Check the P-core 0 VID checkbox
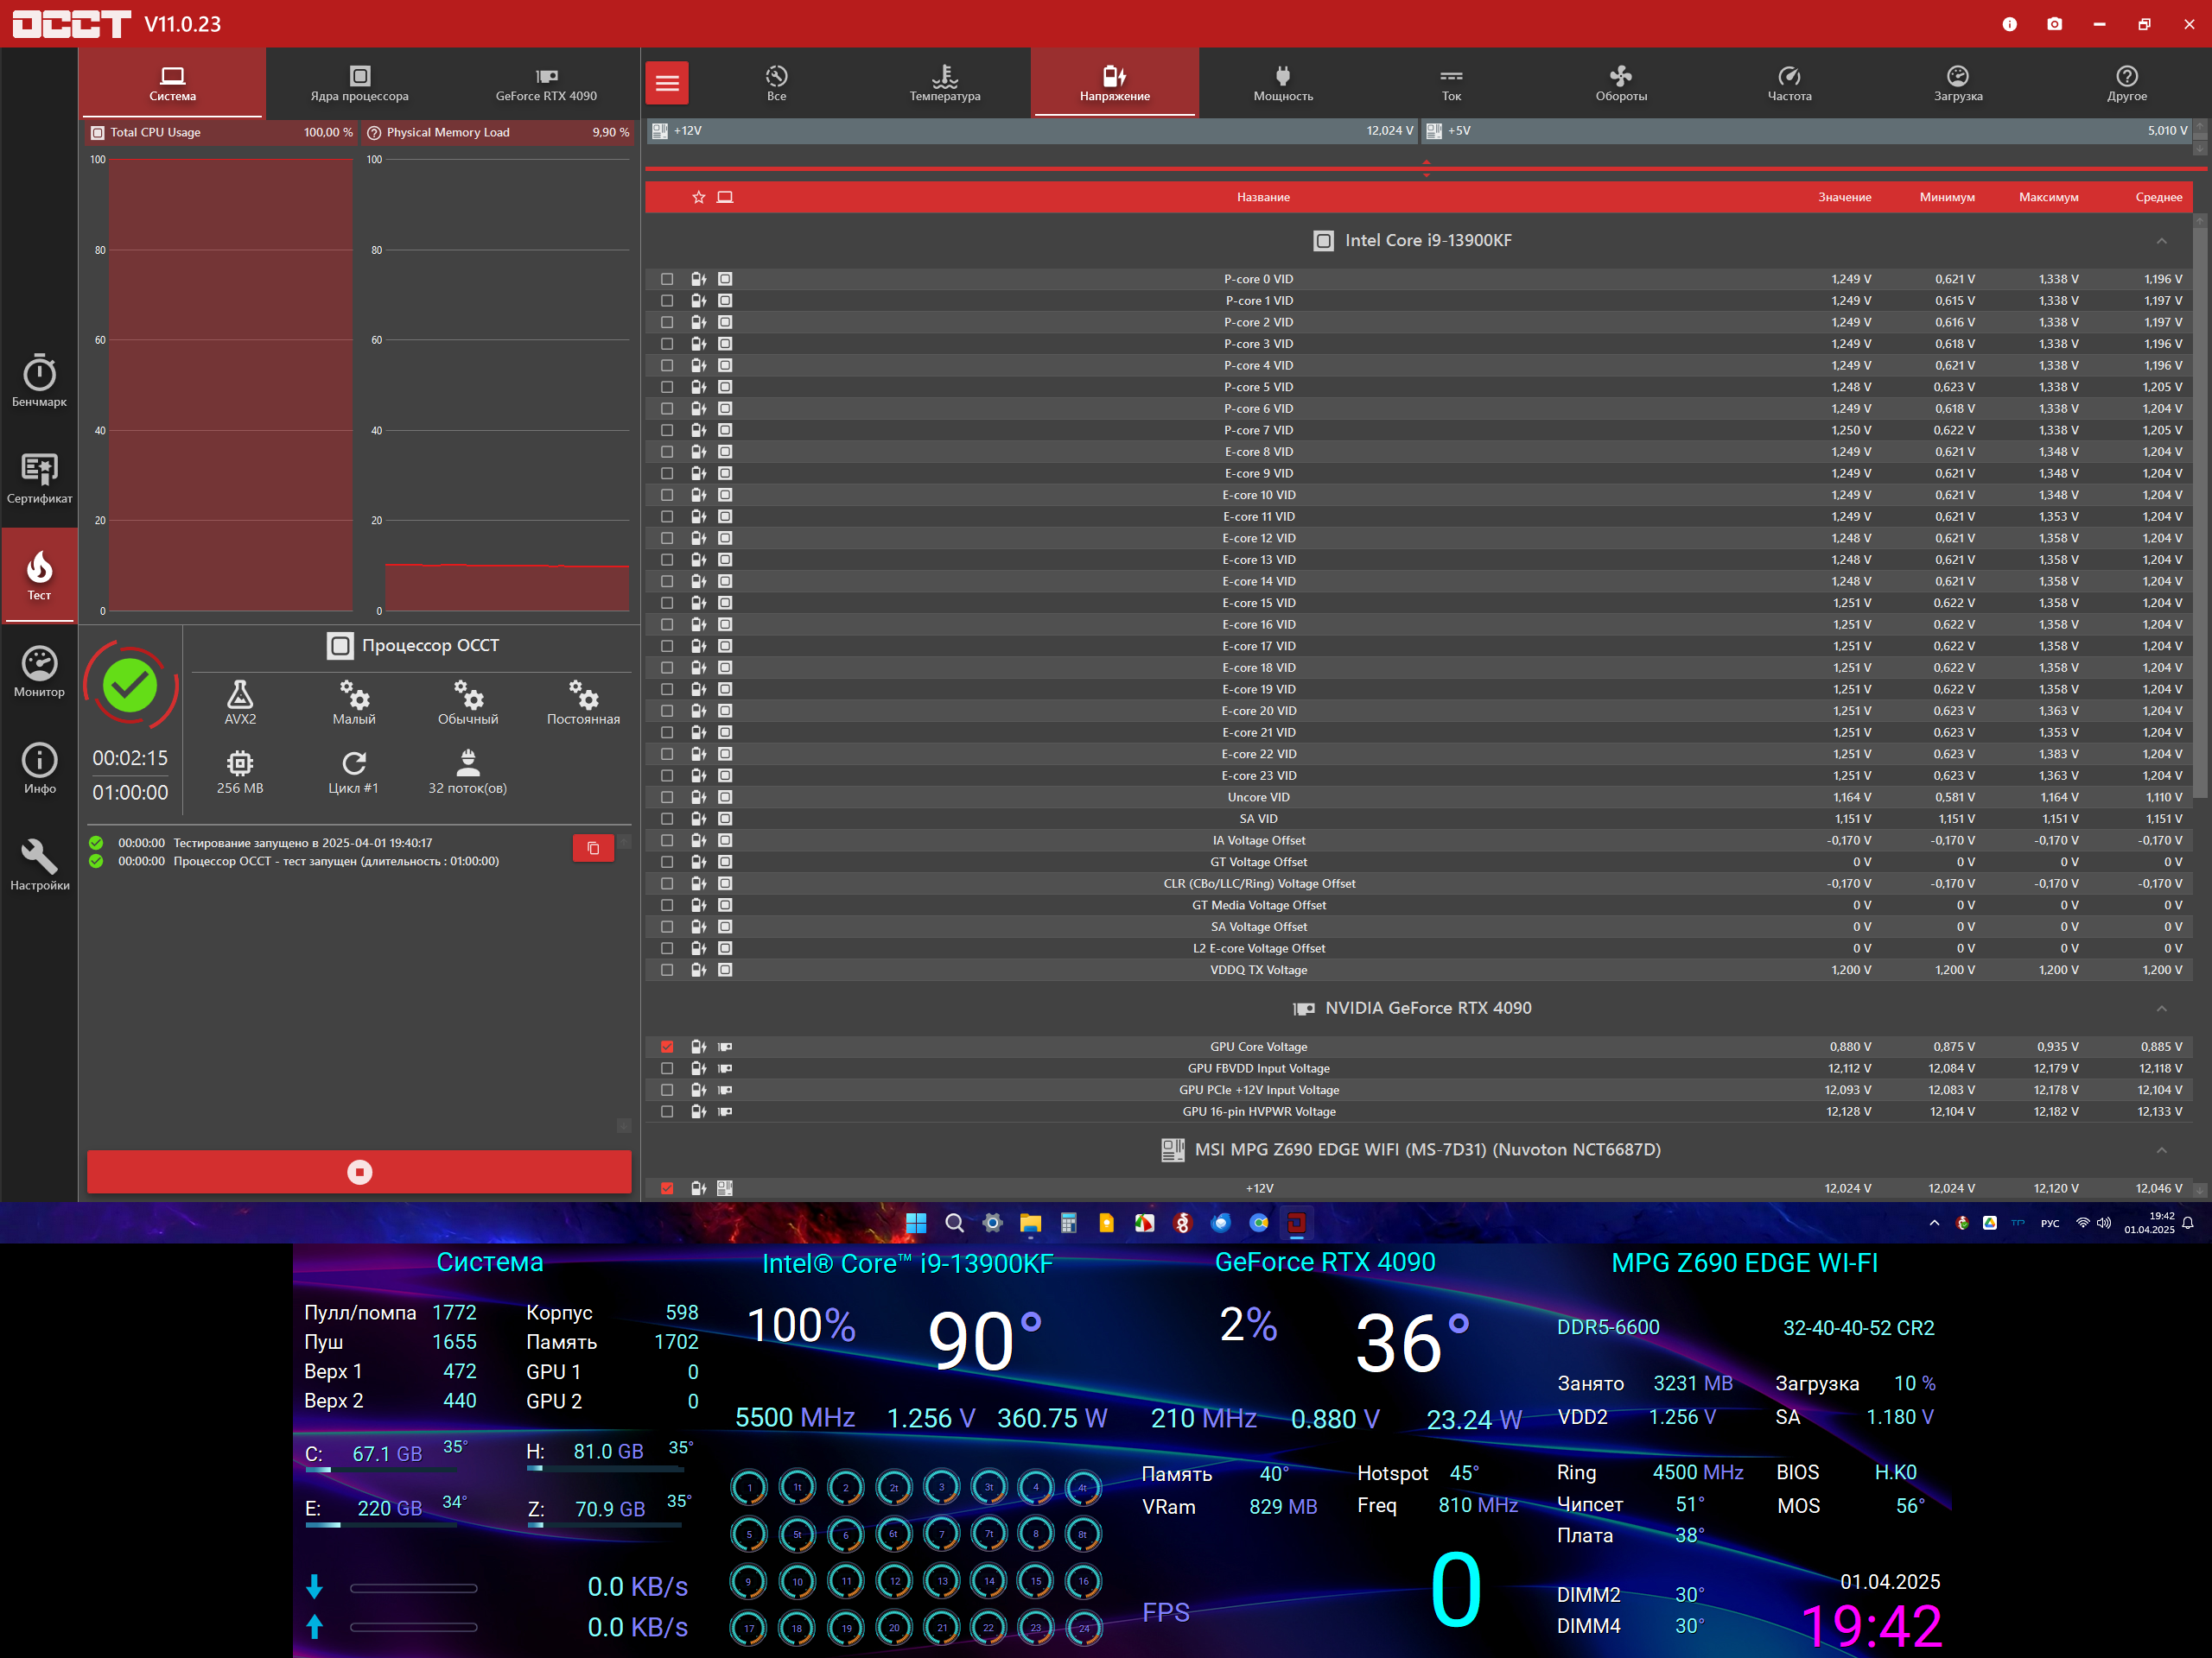The height and width of the screenshot is (1658, 2212). 667,279
